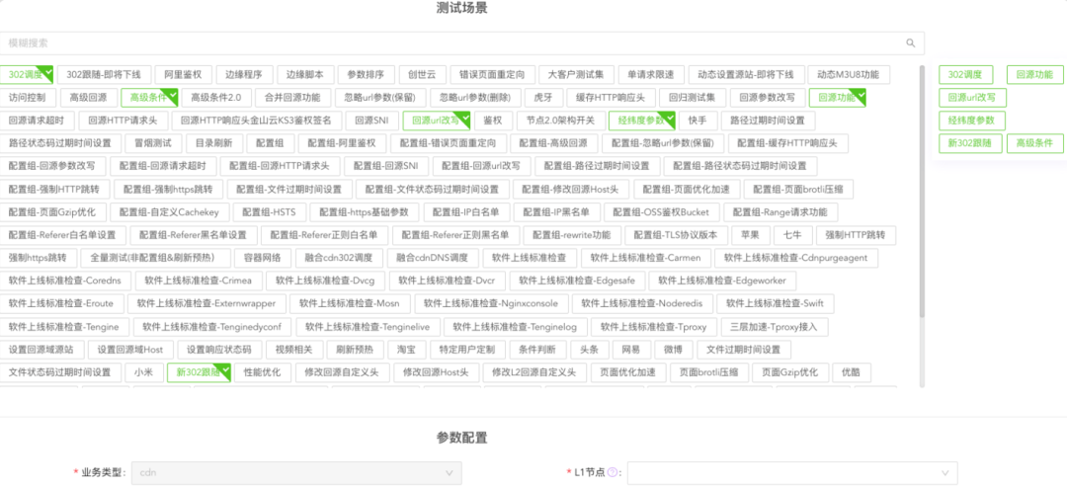Pick the 苹果 tag
The width and height of the screenshot is (1067, 486).
[x=751, y=235]
